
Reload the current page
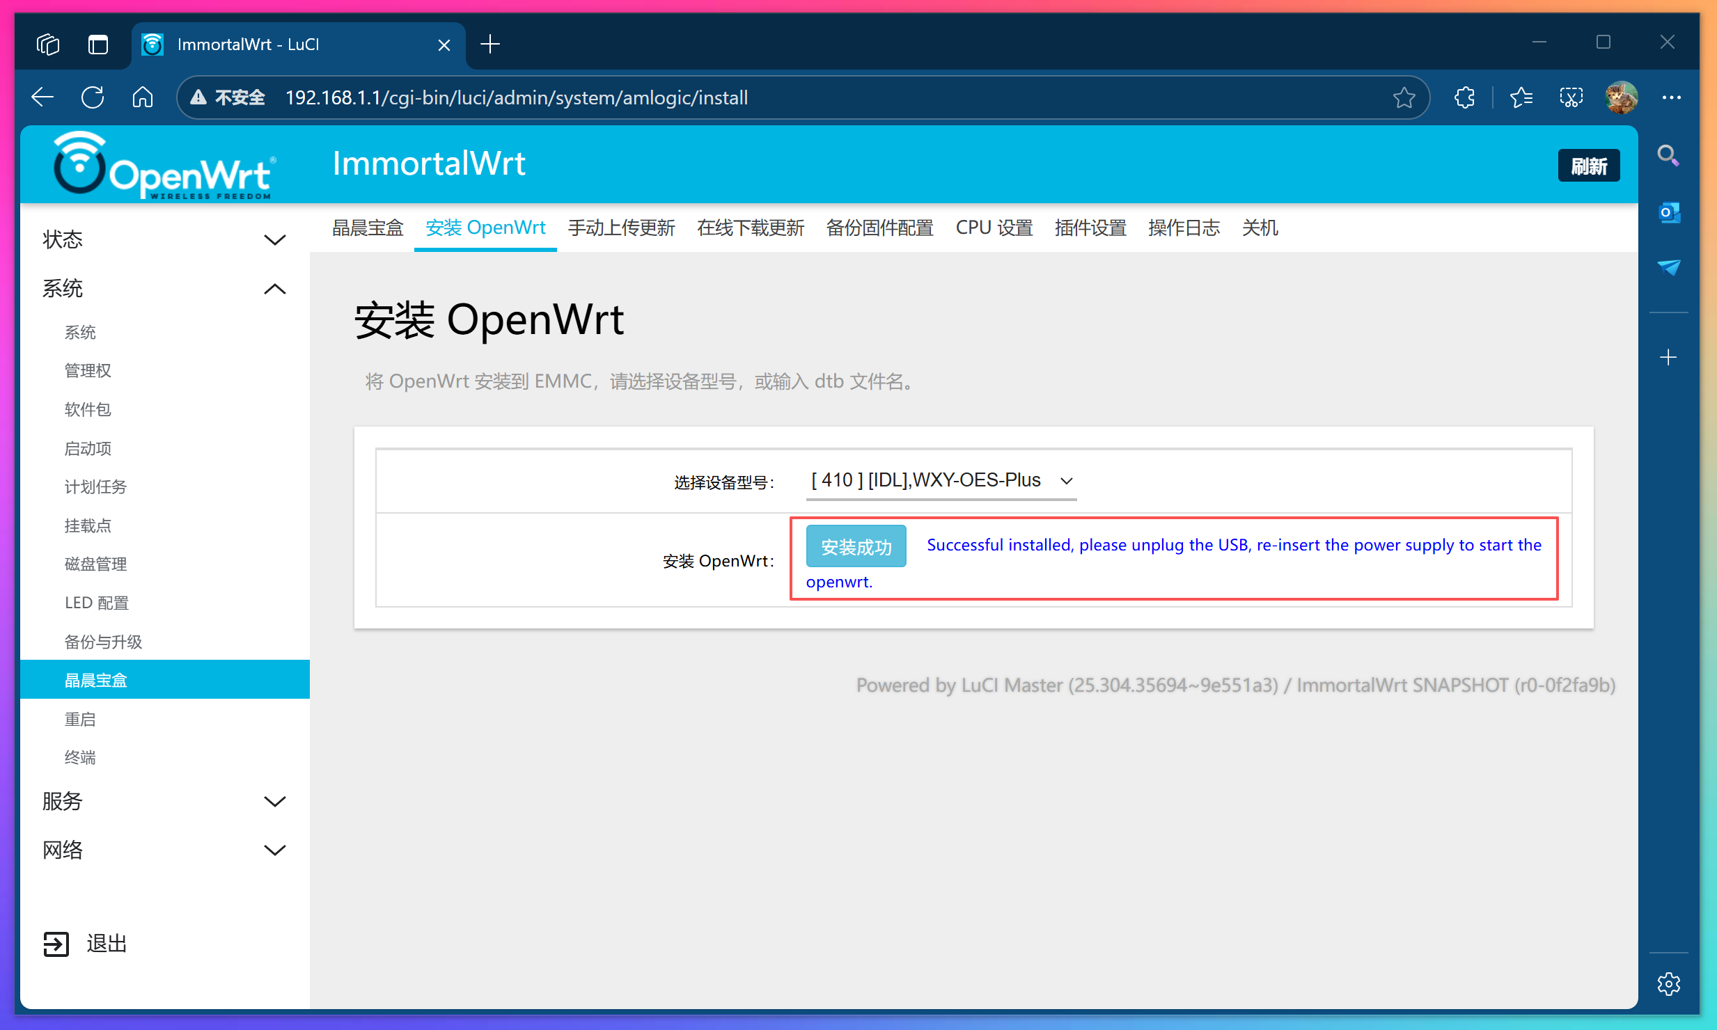coord(93,97)
